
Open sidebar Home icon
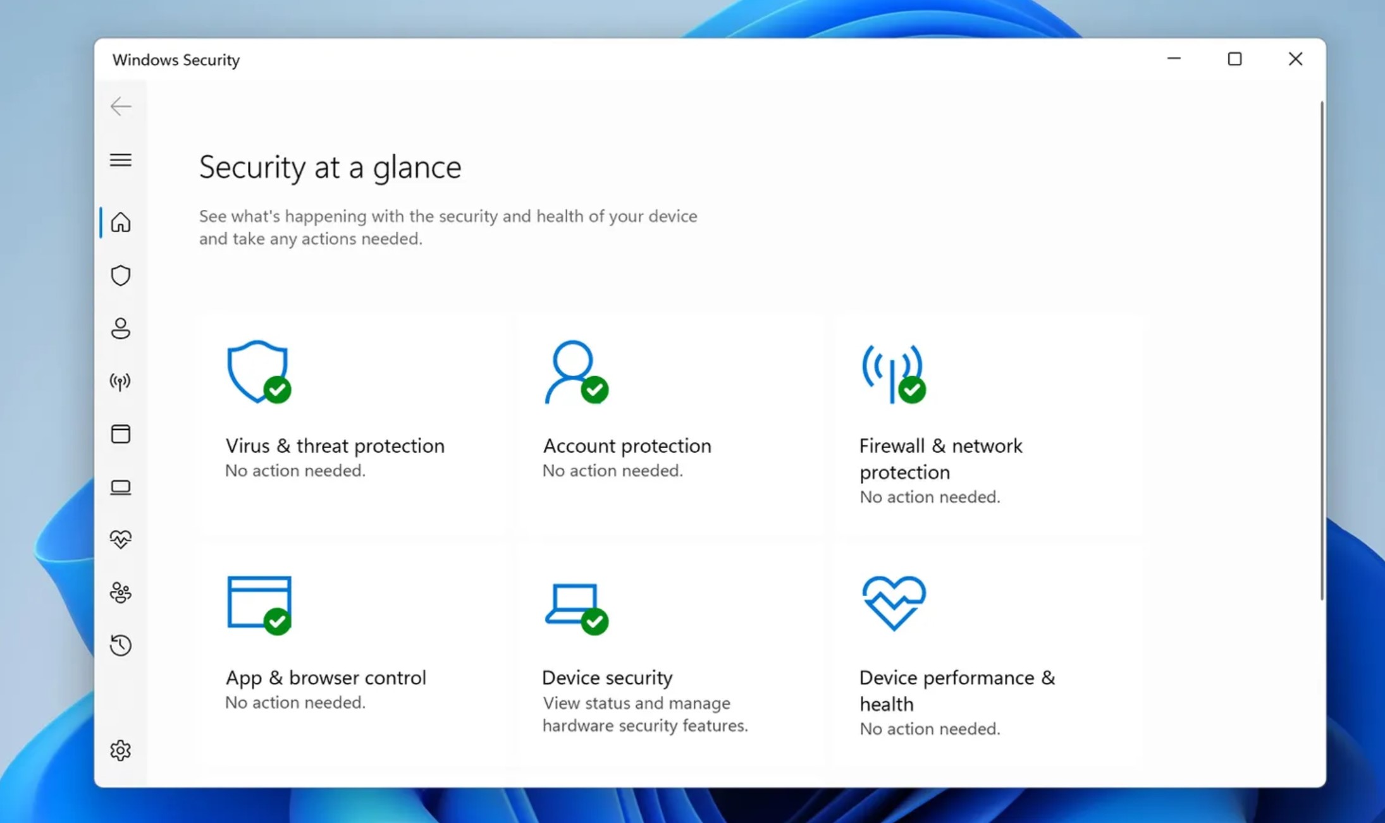(x=120, y=223)
